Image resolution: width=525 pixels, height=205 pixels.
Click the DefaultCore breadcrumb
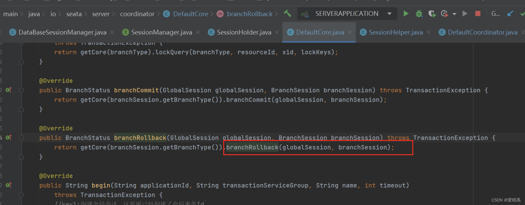click(190, 14)
